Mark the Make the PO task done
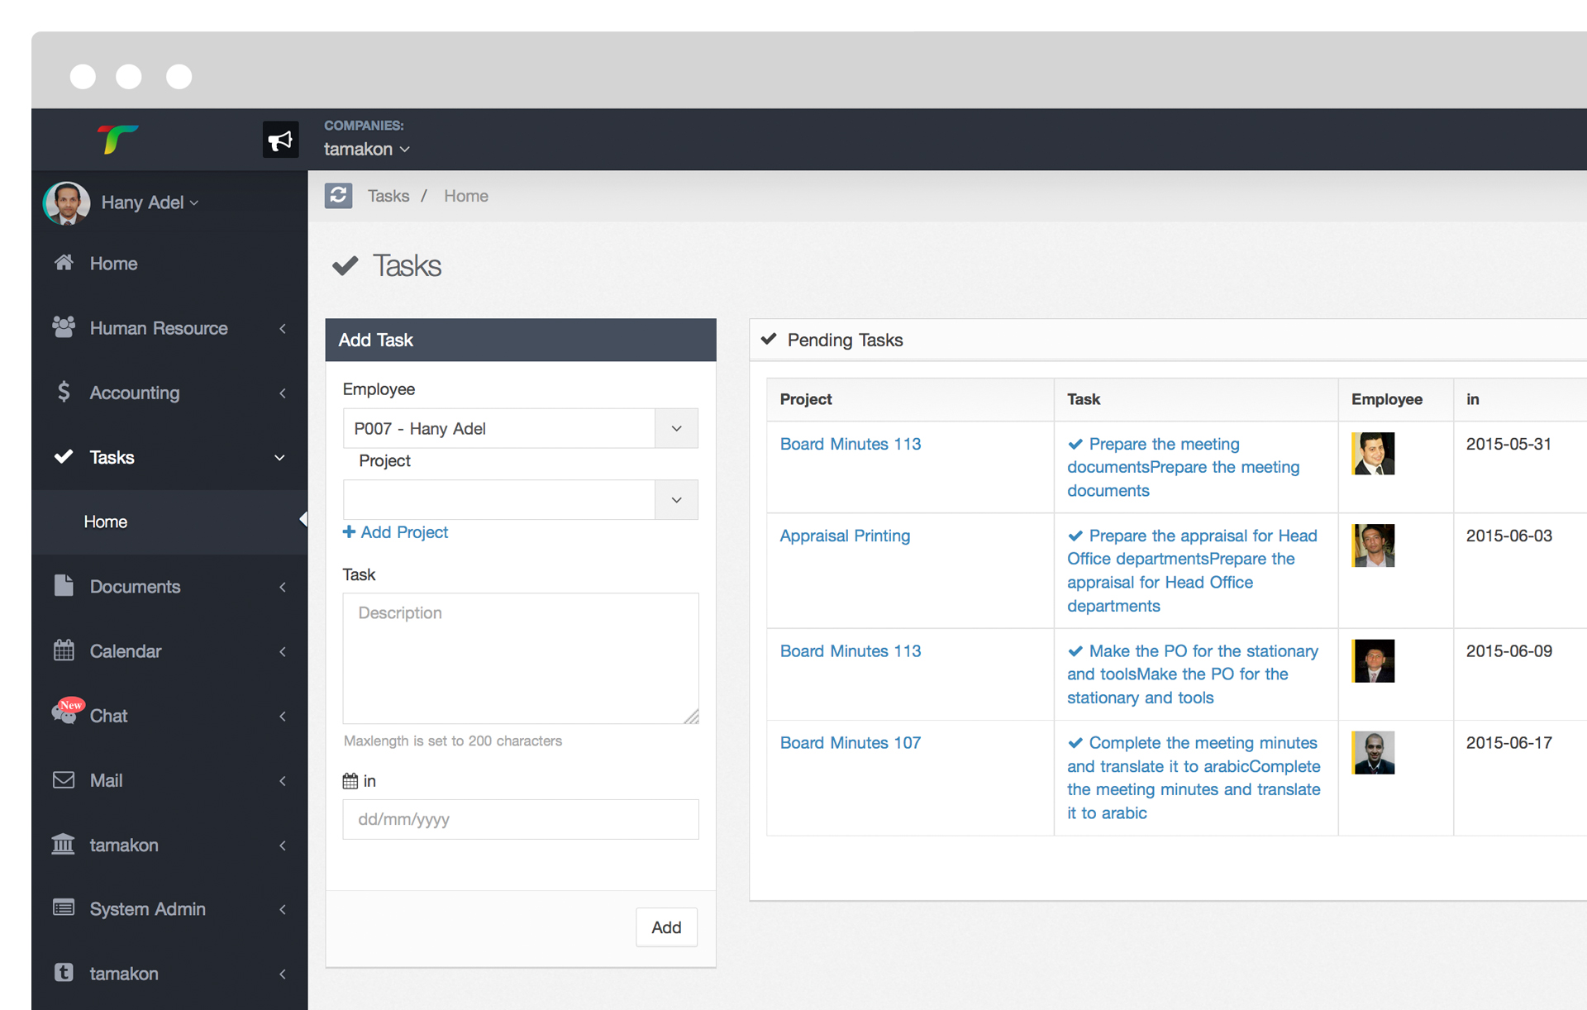This screenshot has width=1587, height=1010. pos(1075,651)
